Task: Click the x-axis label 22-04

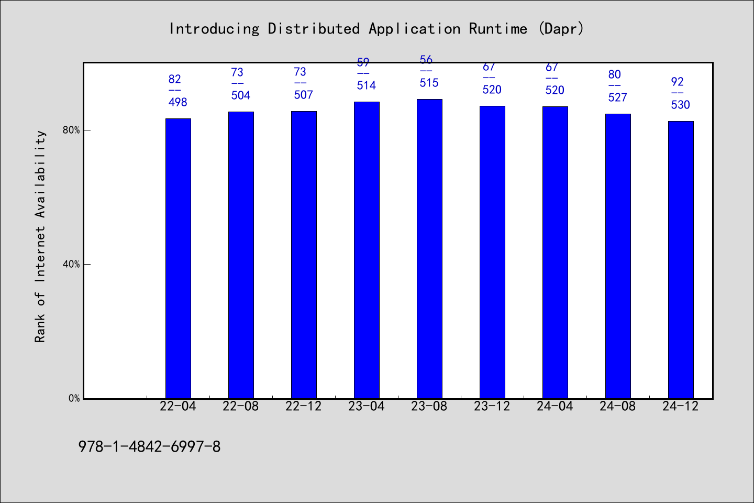Action: [178, 406]
